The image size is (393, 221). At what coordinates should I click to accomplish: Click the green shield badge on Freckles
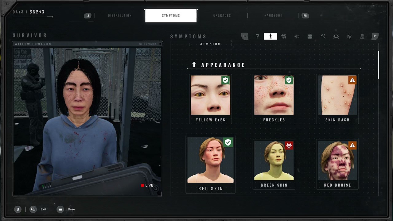(289, 80)
